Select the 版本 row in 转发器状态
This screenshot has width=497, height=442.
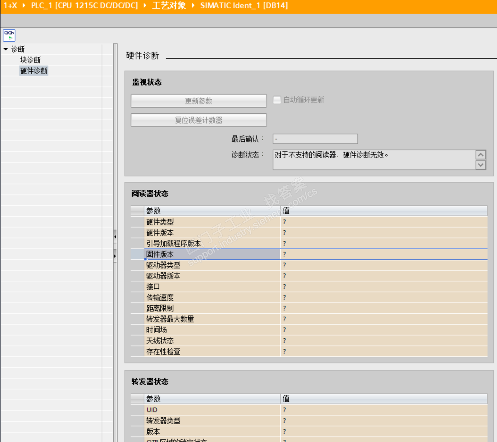coord(309,431)
